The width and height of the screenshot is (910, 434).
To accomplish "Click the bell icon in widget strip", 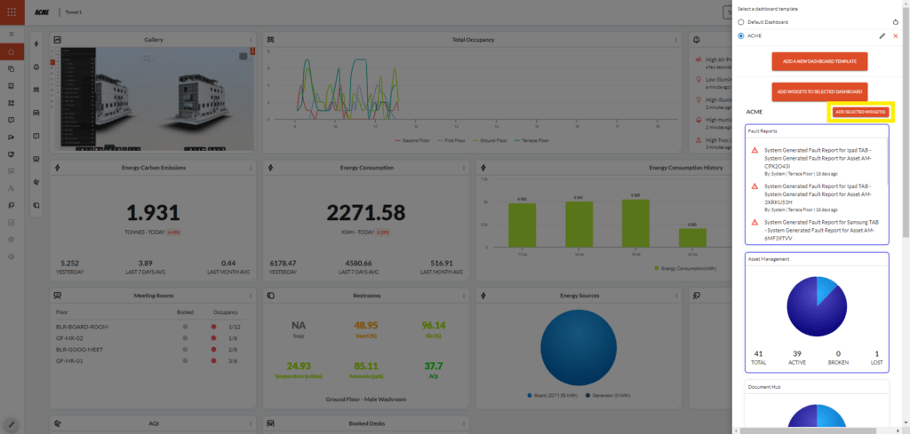I will (36, 67).
